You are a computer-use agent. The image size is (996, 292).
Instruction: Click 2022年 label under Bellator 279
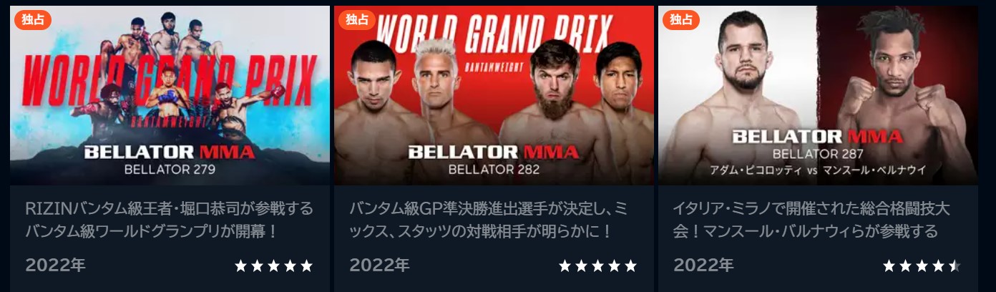(55, 266)
